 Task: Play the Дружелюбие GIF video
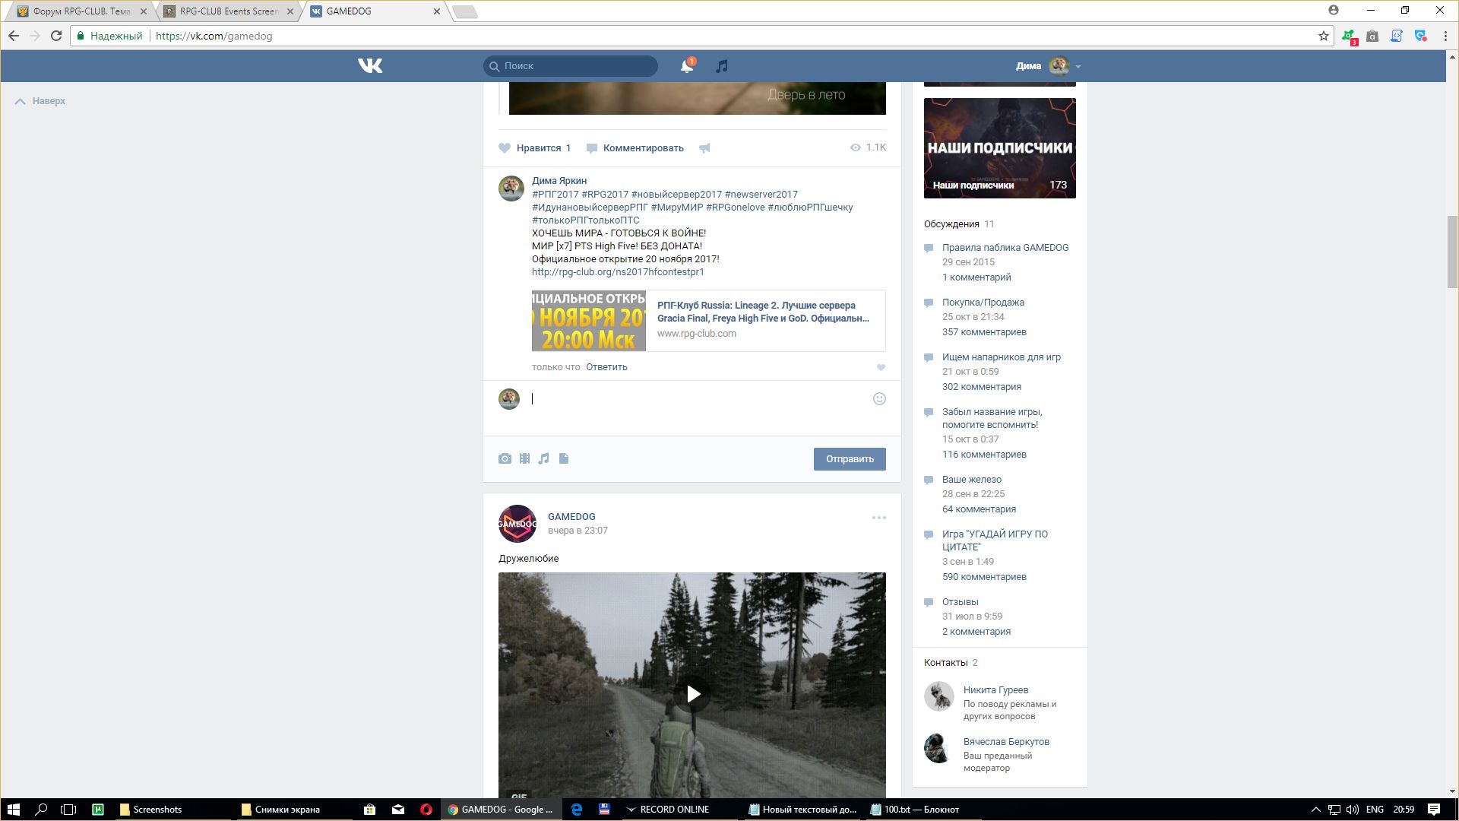click(692, 693)
